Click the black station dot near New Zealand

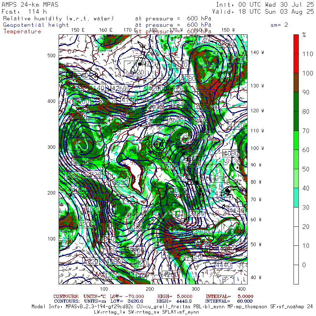tap(140, 64)
